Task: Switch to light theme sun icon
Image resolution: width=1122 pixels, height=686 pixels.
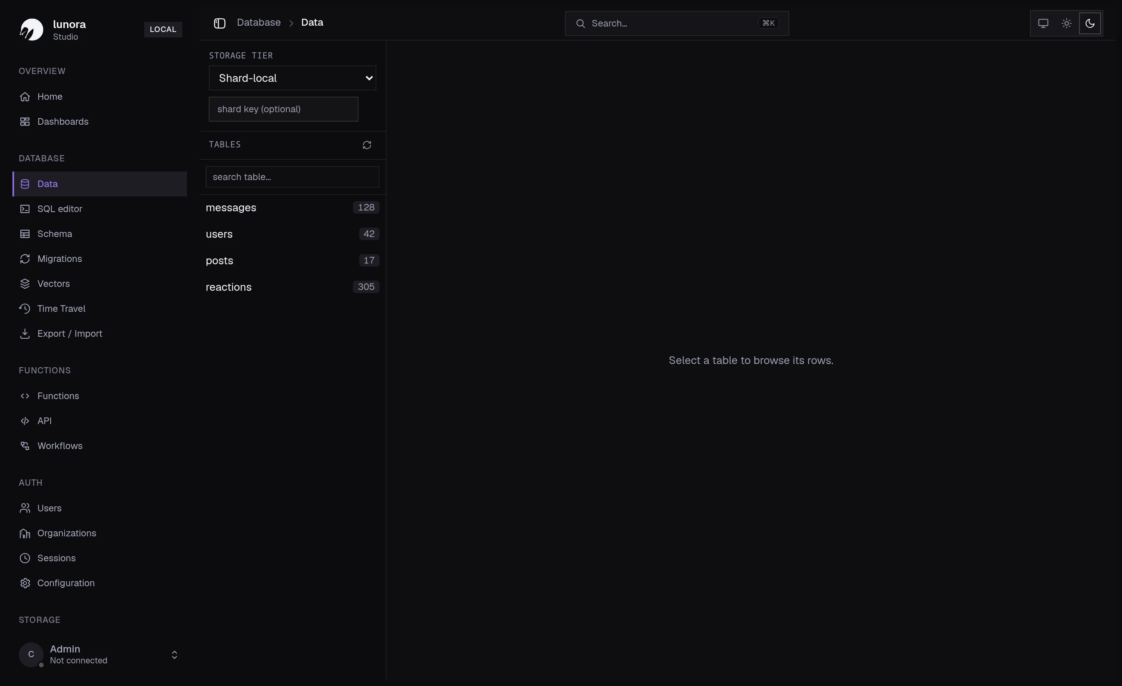Action: (1066, 23)
